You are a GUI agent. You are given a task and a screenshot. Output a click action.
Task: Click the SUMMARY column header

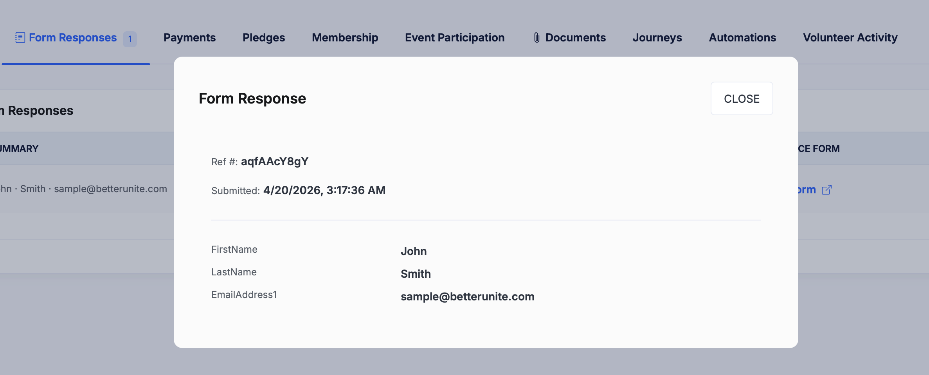click(19, 148)
